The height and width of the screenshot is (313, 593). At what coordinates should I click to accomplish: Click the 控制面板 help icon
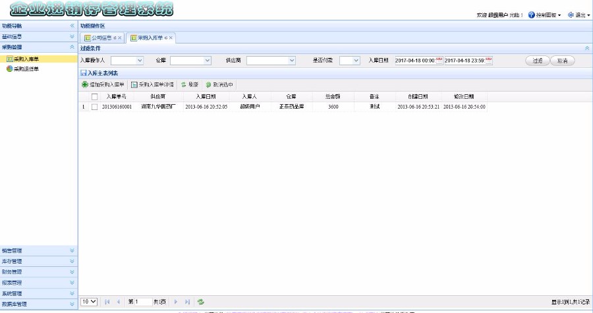tap(531, 14)
